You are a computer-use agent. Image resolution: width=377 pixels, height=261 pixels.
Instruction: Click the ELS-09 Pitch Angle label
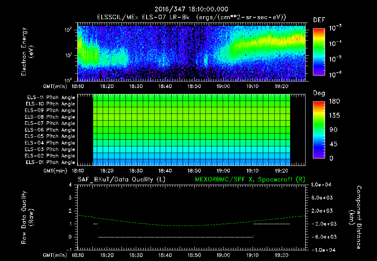click(x=50, y=111)
